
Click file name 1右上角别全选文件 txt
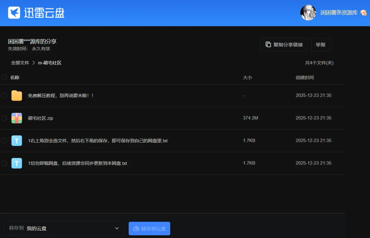pos(98,141)
